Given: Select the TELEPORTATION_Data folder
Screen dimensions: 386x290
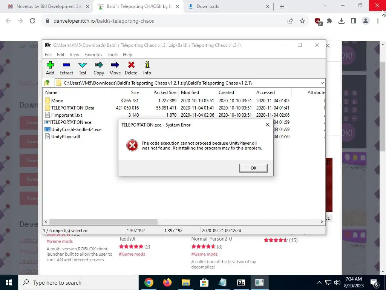Looking at the screenshot, I should [x=73, y=108].
